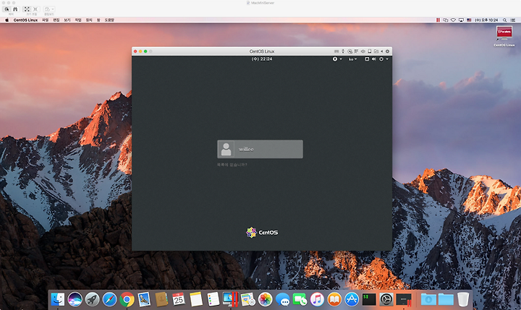Open Parallels Desktop in the Dock

pos(230,299)
